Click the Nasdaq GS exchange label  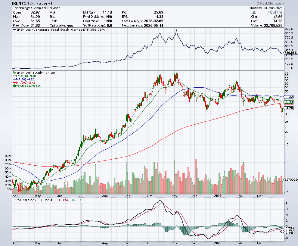click(x=44, y=3)
